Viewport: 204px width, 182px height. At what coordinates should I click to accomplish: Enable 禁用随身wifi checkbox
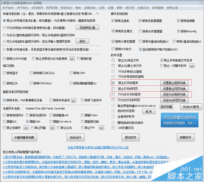[51, 115]
